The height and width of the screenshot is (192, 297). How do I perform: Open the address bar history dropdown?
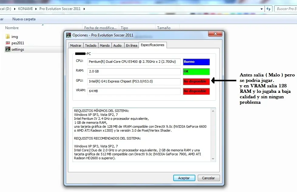click(262, 9)
